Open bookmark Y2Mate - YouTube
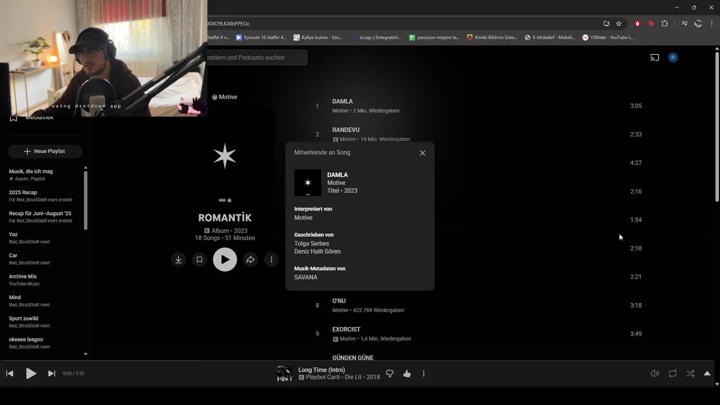The width and height of the screenshot is (720, 405). tap(607, 38)
